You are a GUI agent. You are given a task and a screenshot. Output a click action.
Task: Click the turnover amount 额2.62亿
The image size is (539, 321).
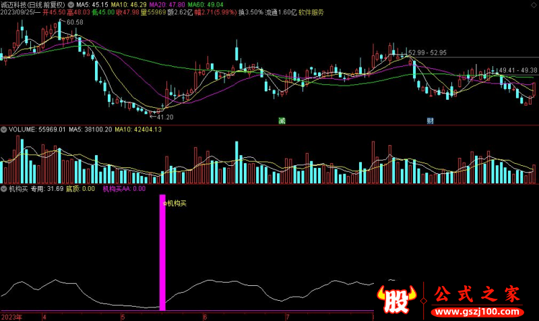tap(180, 12)
